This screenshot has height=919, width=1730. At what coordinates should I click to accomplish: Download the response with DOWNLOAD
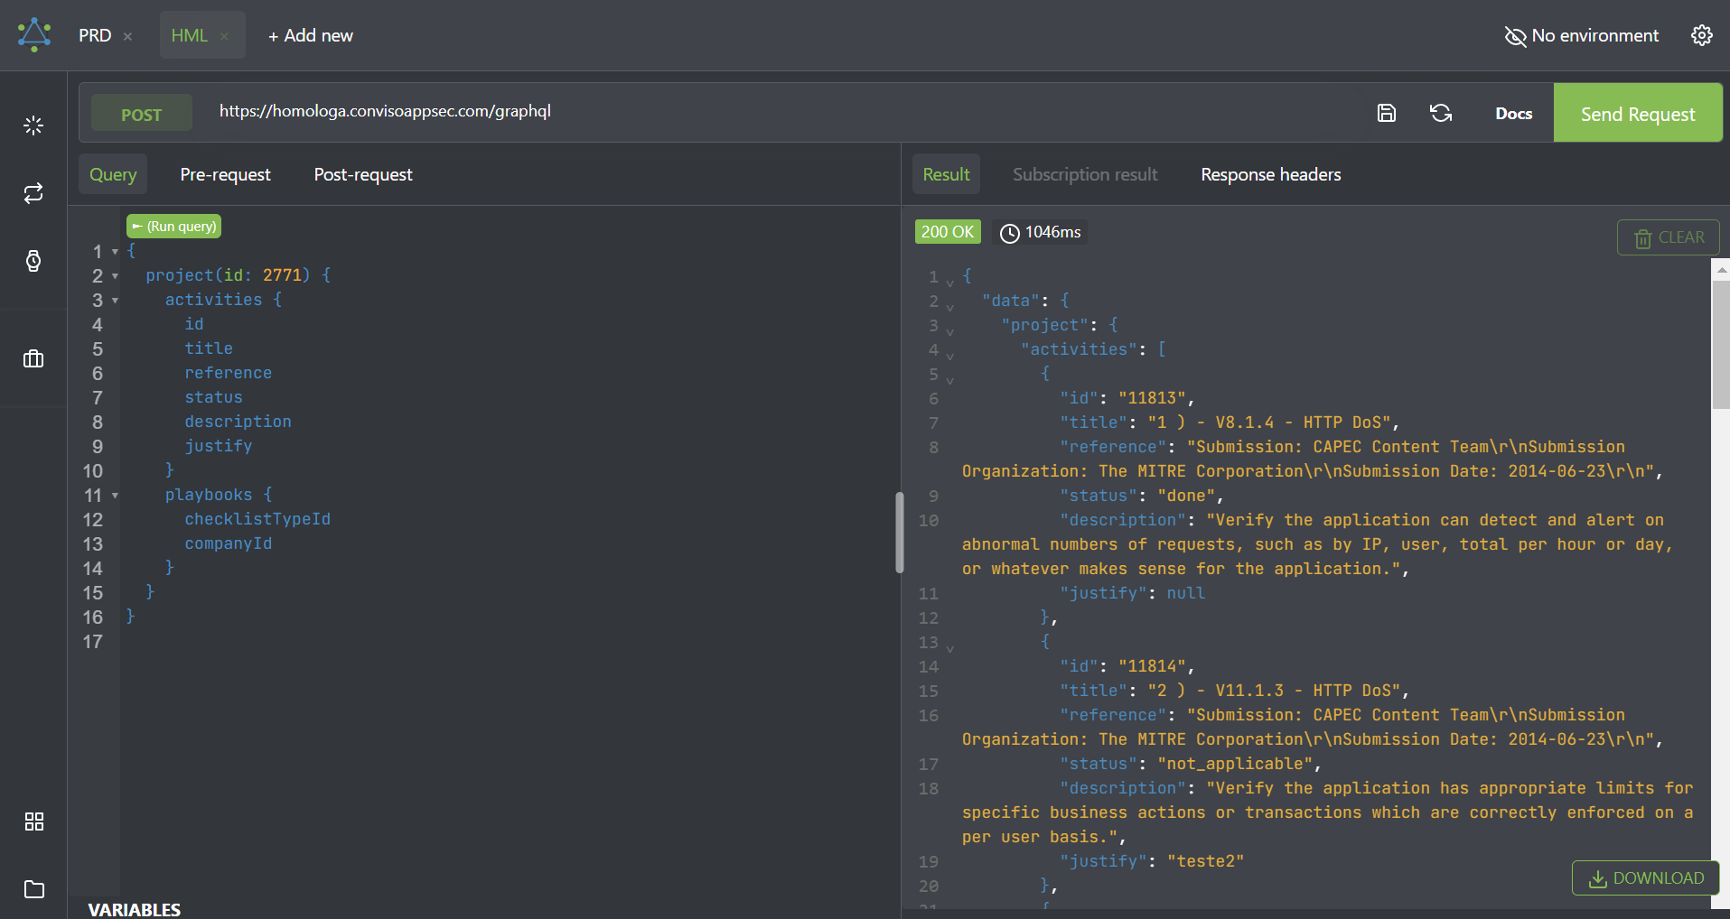[1646, 877]
